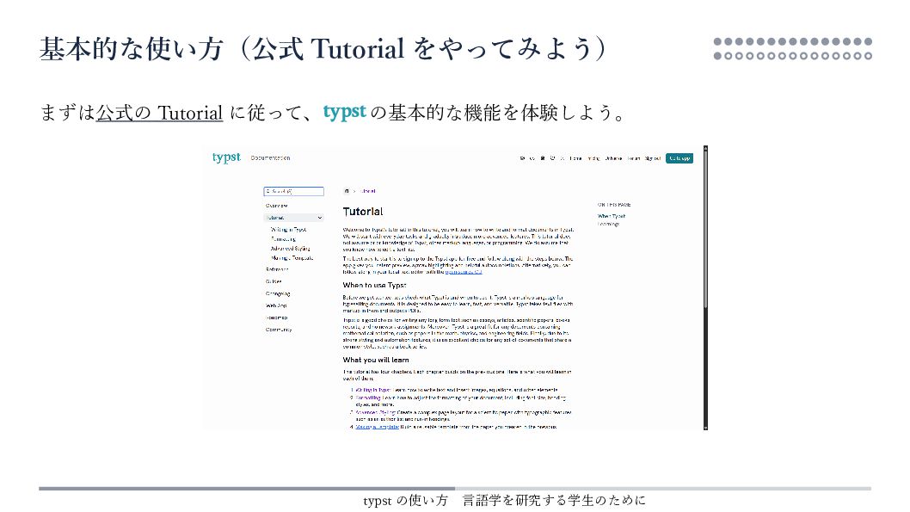Viewport: 910px width, 512px height.
Task: Jump to When to use Typst outline entry
Action: tap(612, 216)
